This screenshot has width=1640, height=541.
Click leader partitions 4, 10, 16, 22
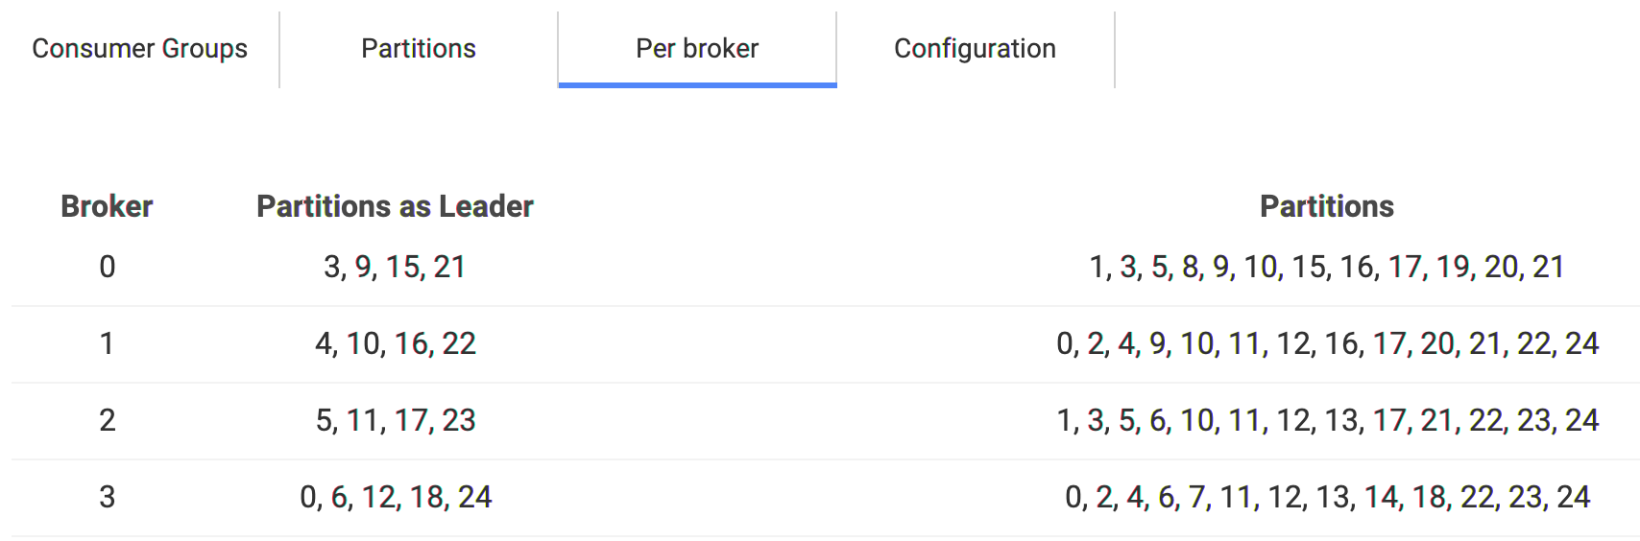pos(395,343)
